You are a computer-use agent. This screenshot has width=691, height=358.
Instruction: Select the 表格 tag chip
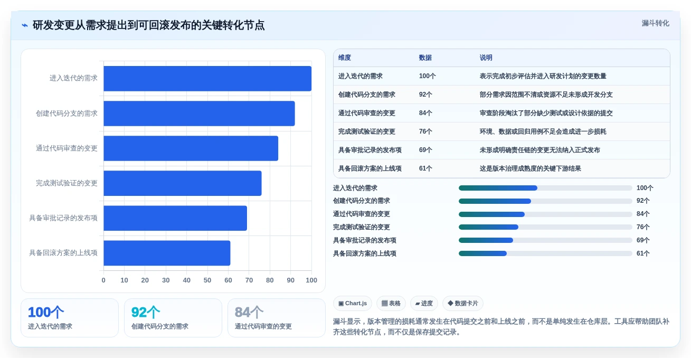click(x=391, y=304)
